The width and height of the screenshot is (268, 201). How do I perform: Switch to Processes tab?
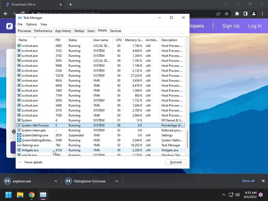[24, 31]
